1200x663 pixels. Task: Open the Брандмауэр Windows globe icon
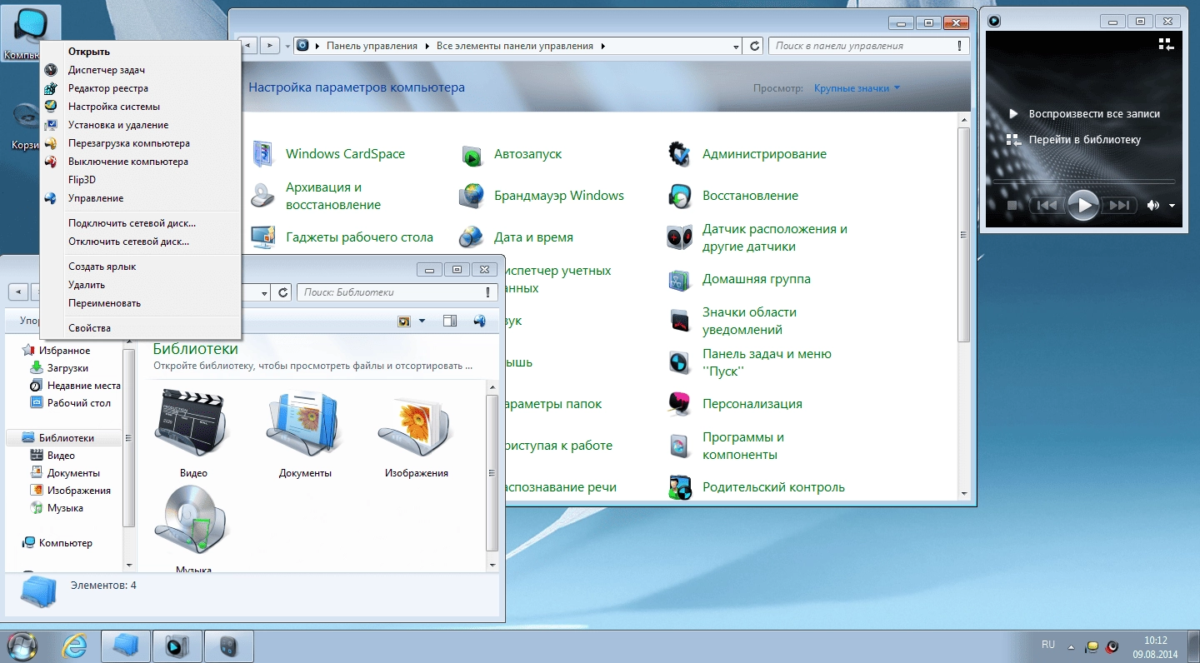pyautogui.click(x=472, y=196)
